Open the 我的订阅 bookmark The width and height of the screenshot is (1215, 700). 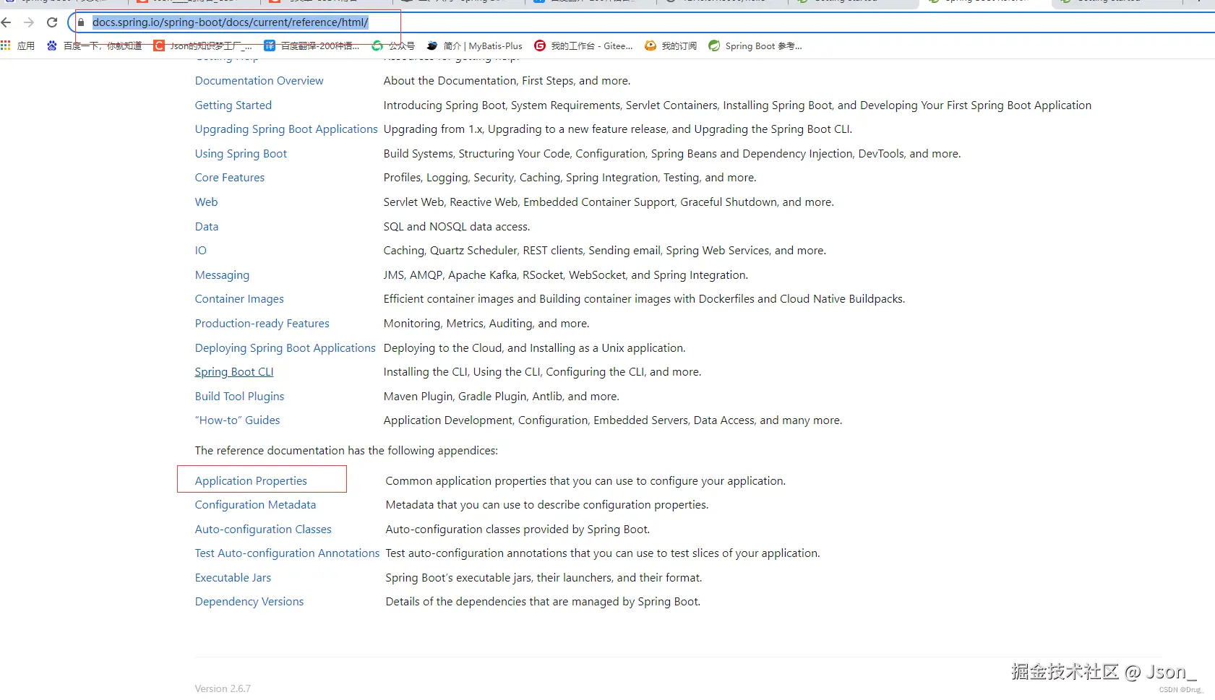pos(671,46)
